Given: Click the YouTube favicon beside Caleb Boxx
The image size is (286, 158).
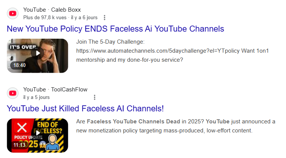Looking at the screenshot, I should coord(12,14).
